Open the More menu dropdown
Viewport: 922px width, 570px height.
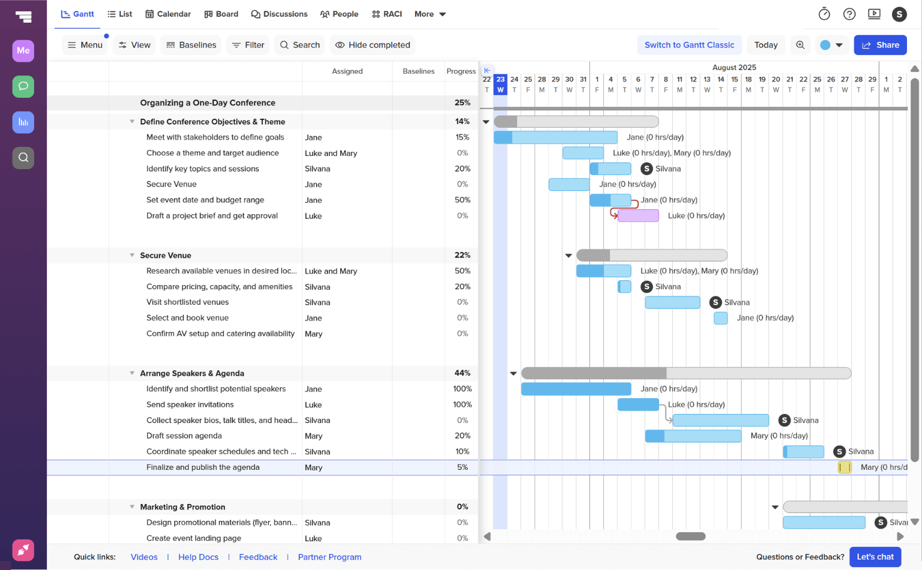pyautogui.click(x=430, y=14)
